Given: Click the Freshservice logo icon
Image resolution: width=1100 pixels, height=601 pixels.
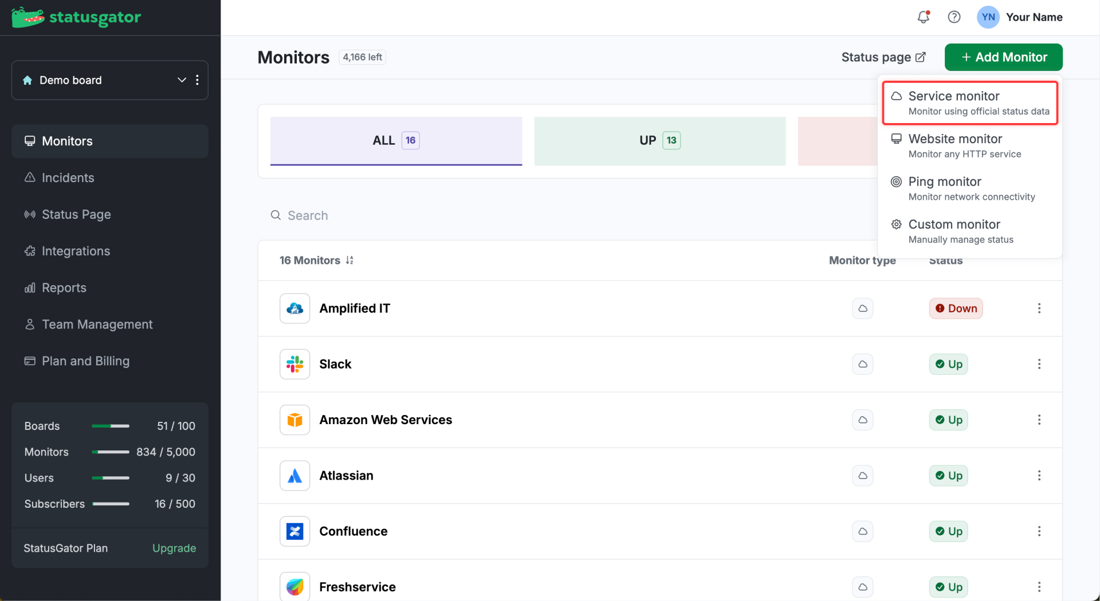Looking at the screenshot, I should point(294,587).
